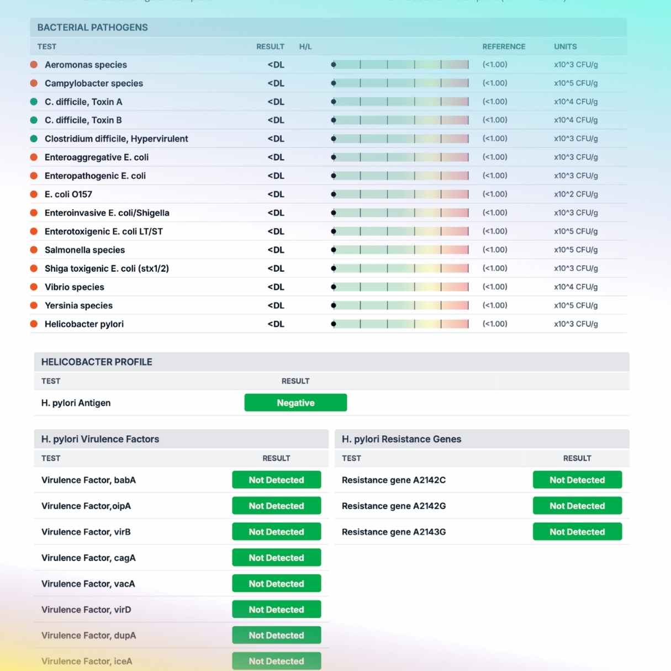
Task: Click Not Detected badge for Virulence Factor, iceA
Action: 276,661
